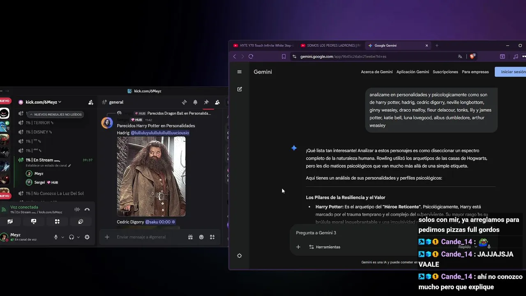This screenshot has width=526, height=296.
Task: Edit Establece un estado de canal
Action: [48, 166]
